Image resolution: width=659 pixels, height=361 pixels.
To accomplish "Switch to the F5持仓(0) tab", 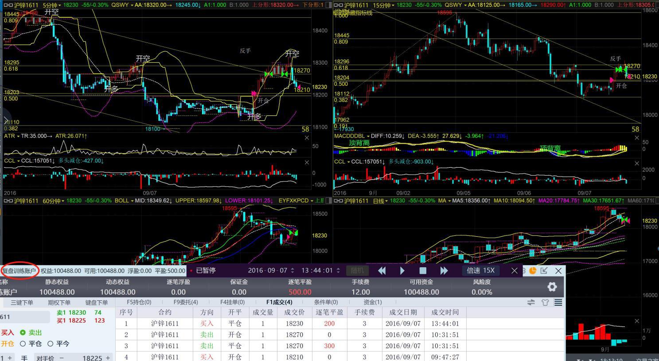I will coord(139,302).
